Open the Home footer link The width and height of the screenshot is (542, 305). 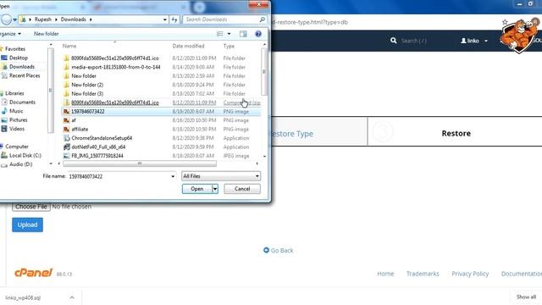[x=385, y=274]
